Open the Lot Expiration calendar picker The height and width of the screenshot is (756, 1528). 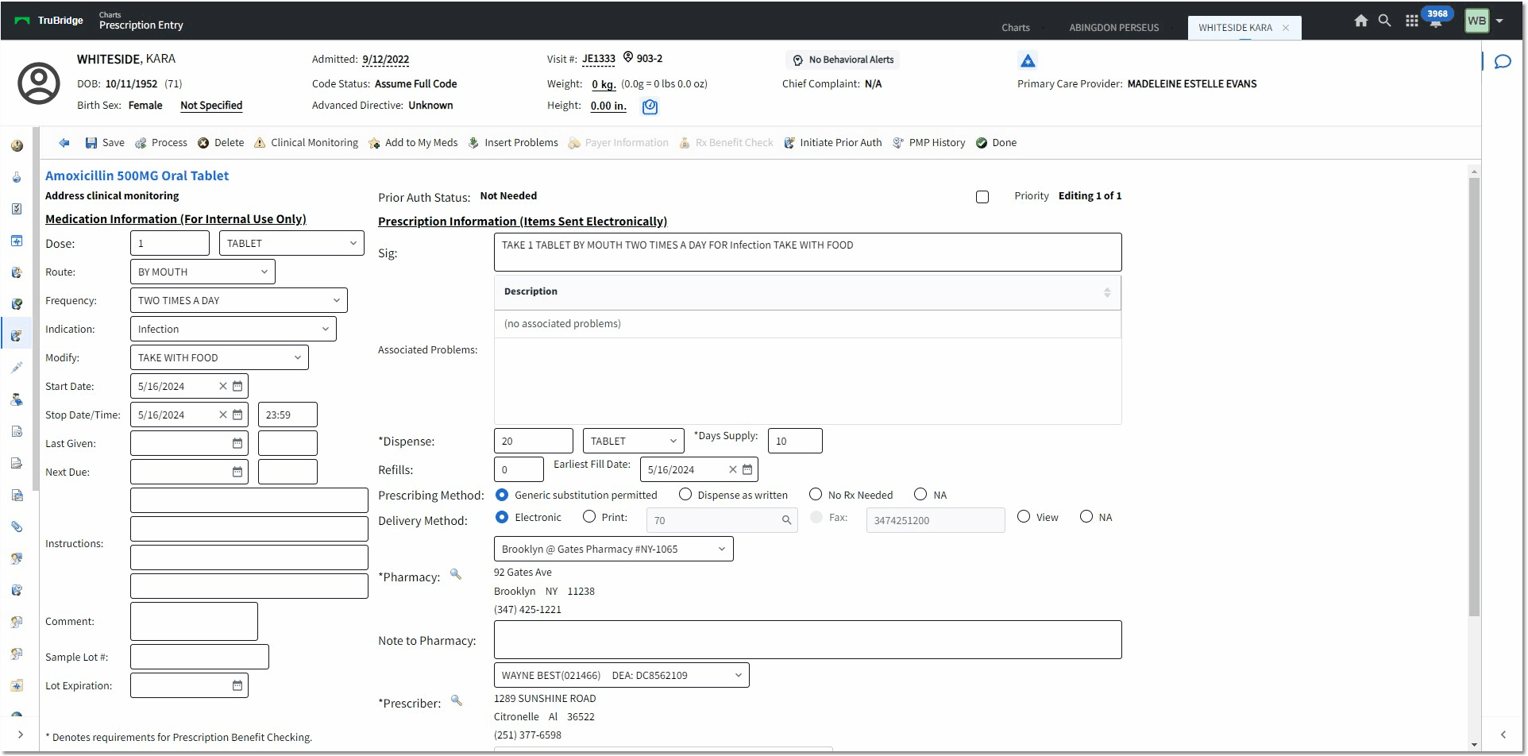[x=237, y=685]
